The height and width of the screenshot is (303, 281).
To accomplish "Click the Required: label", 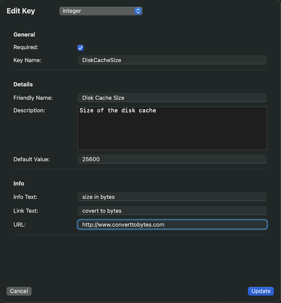I will pos(26,47).
